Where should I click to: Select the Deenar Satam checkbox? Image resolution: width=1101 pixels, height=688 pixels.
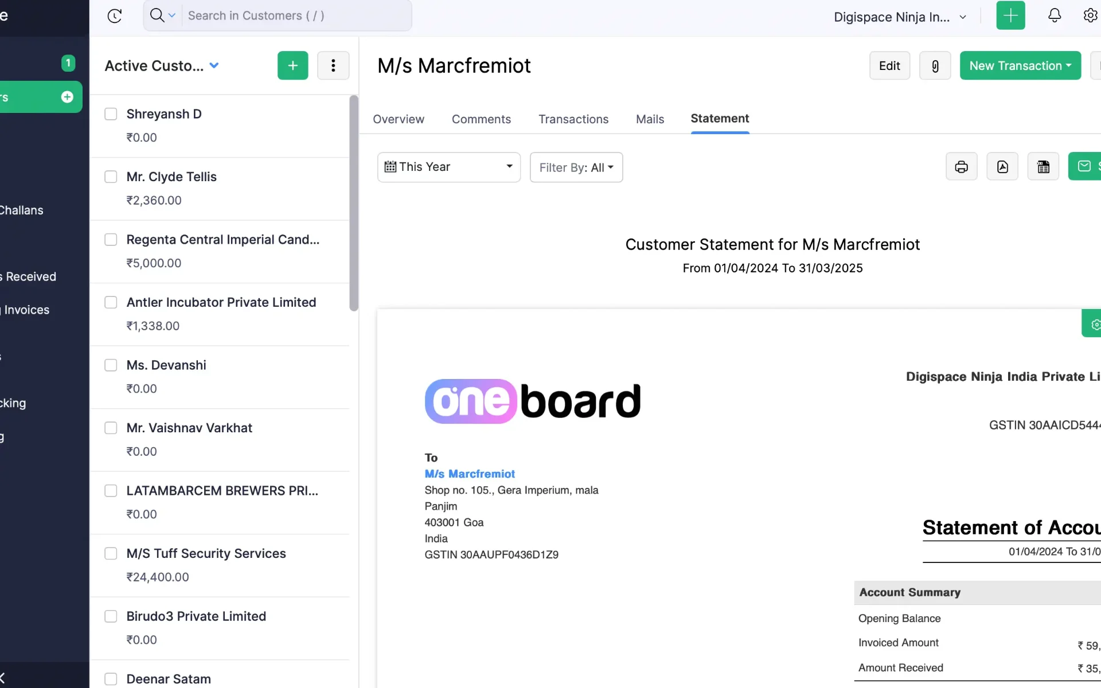point(111,679)
